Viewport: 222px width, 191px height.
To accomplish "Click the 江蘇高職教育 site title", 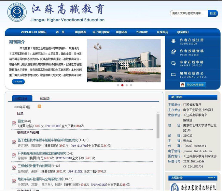I will point(68,9).
